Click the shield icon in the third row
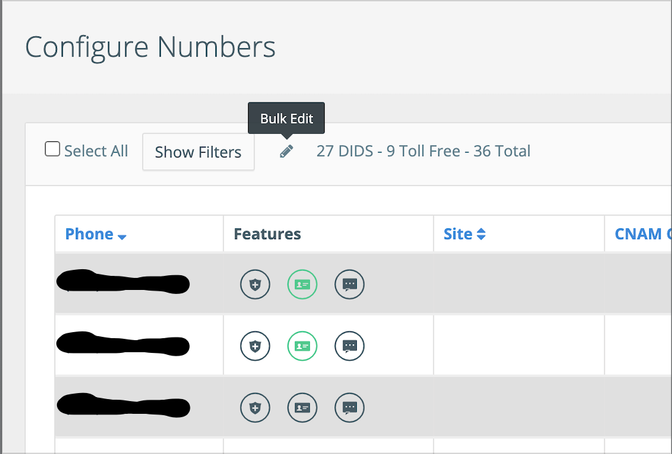Viewport: 672px width, 454px height. (255, 408)
